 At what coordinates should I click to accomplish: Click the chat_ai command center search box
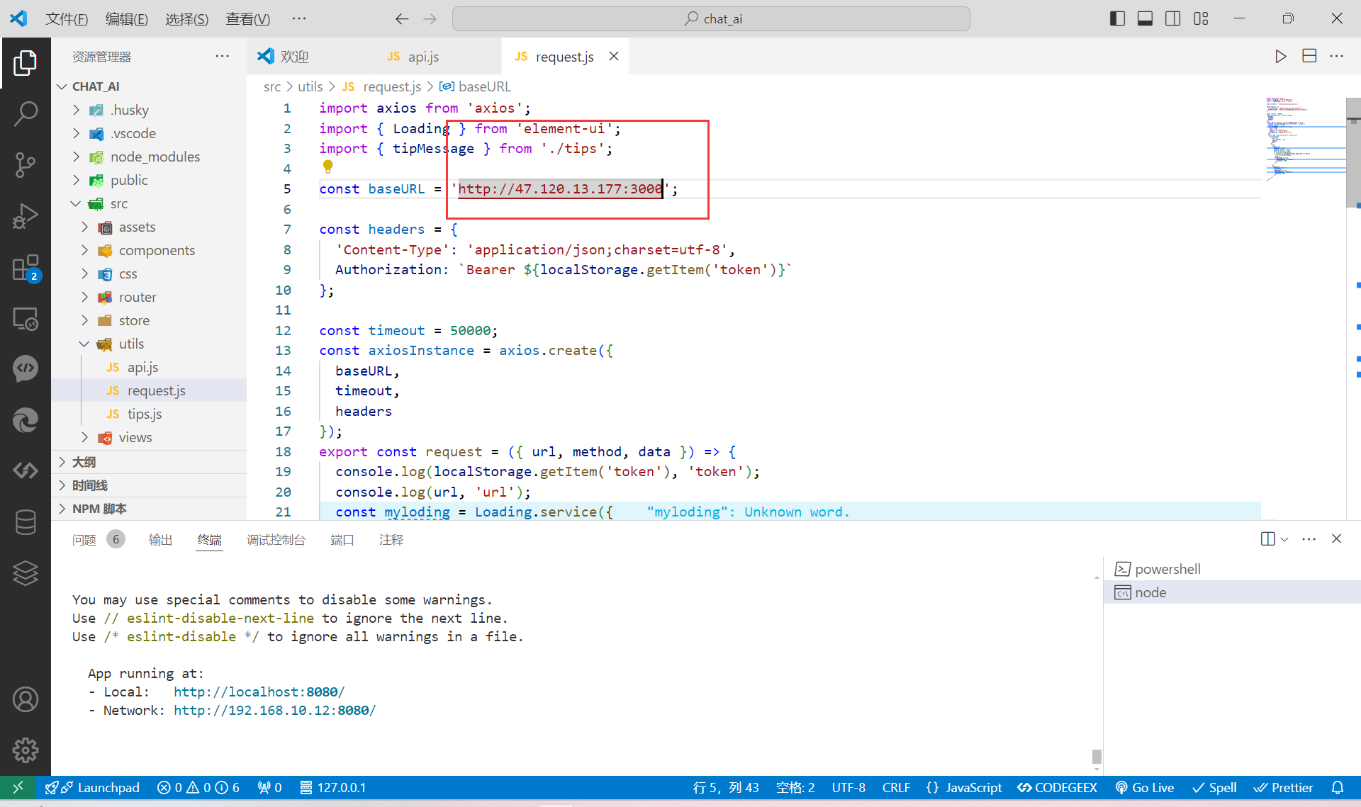(711, 19)
